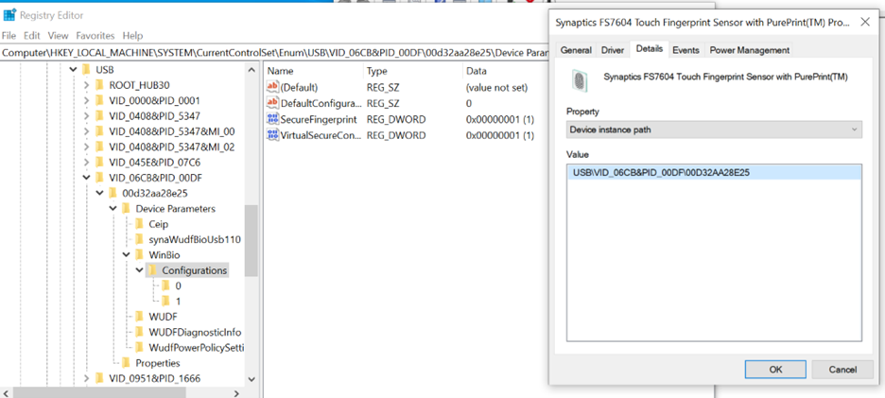This screenshot has height=398, width=885.
Task: Click the VirtualSecureCon... DWORD value icon
Action: pos(272,135)
